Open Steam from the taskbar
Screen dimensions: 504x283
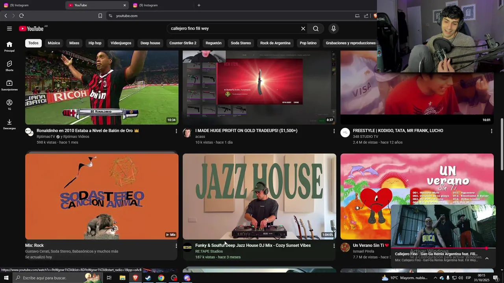[x=148, y=278]
